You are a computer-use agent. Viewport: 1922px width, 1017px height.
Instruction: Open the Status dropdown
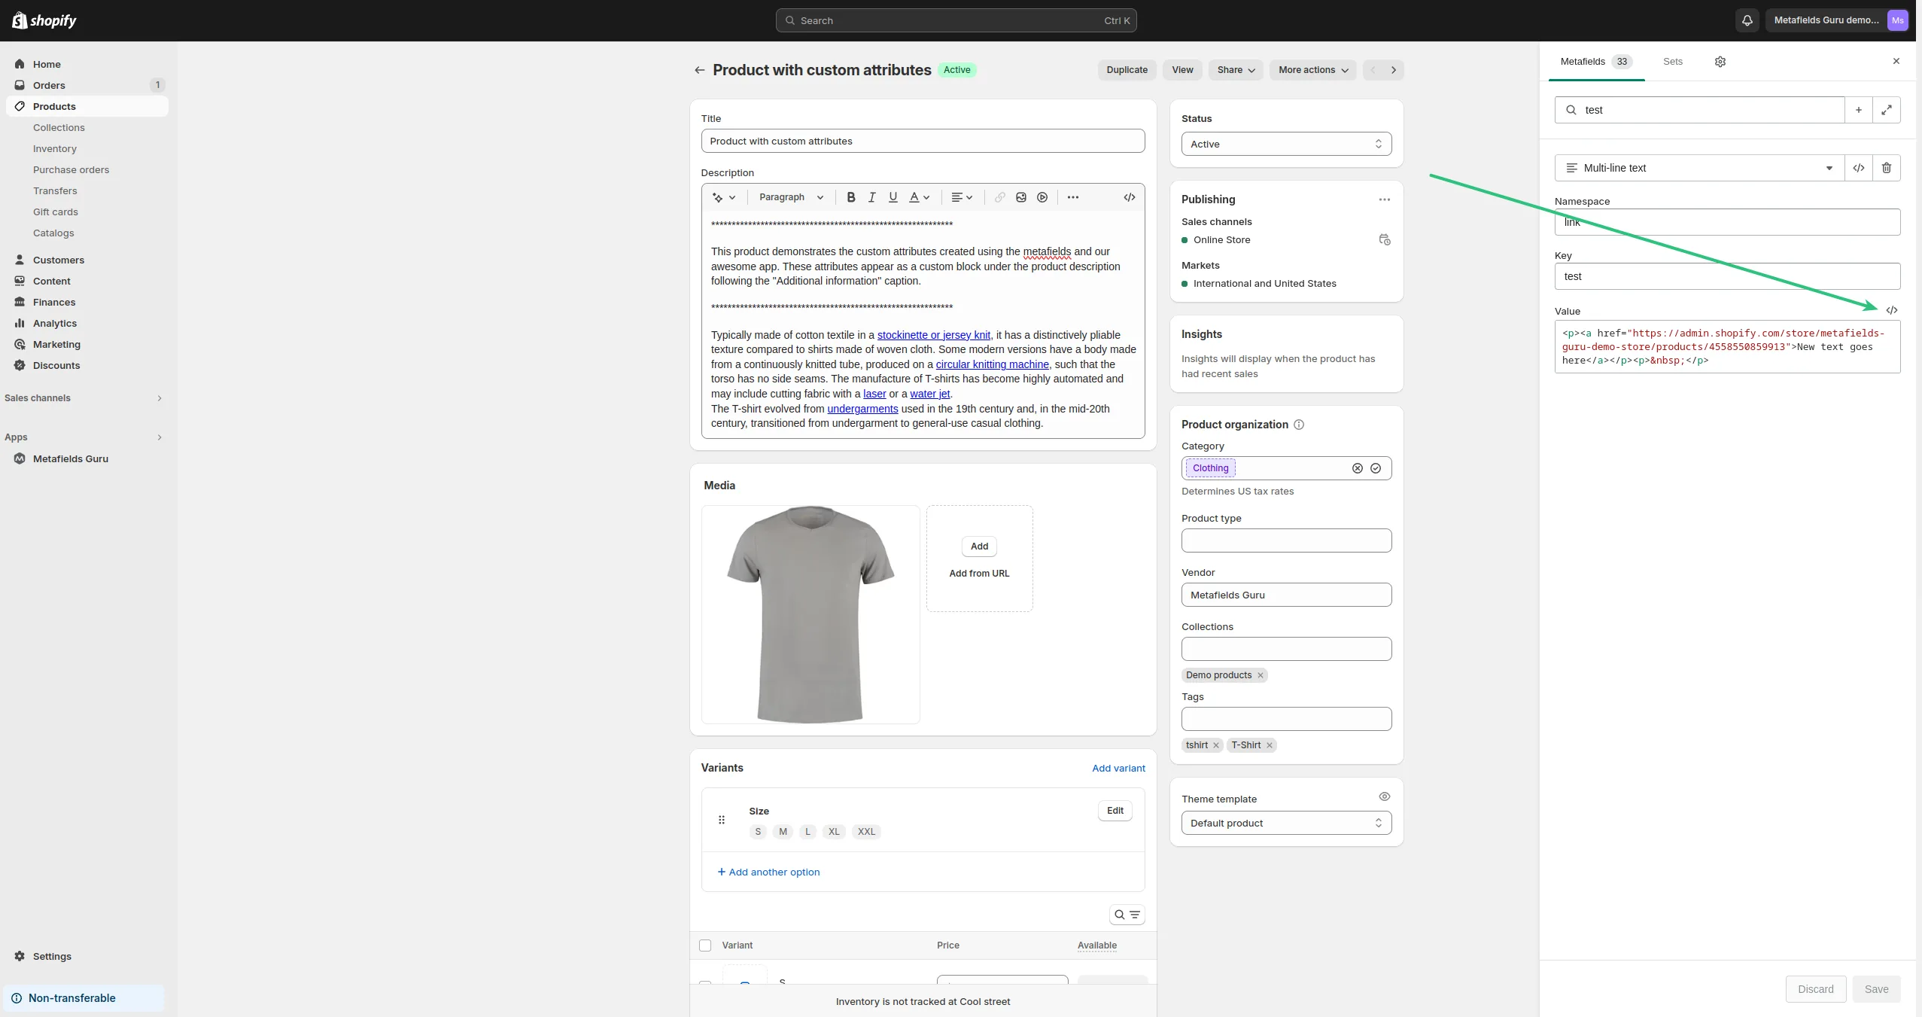pyautogui.click(x=1286, y=144)
